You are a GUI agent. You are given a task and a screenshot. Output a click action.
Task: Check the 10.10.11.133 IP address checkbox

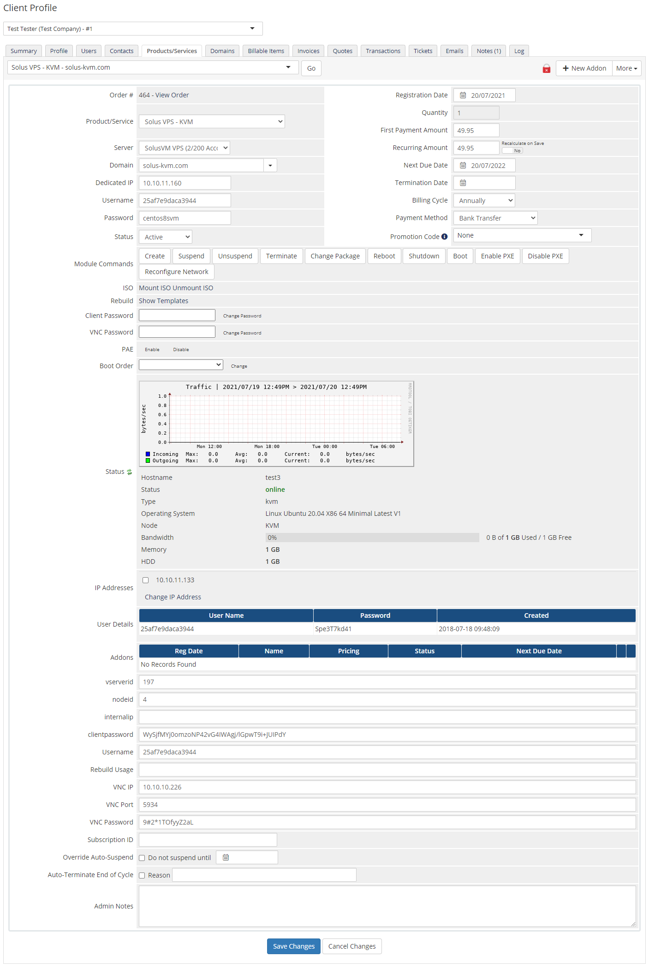point(146,580)
